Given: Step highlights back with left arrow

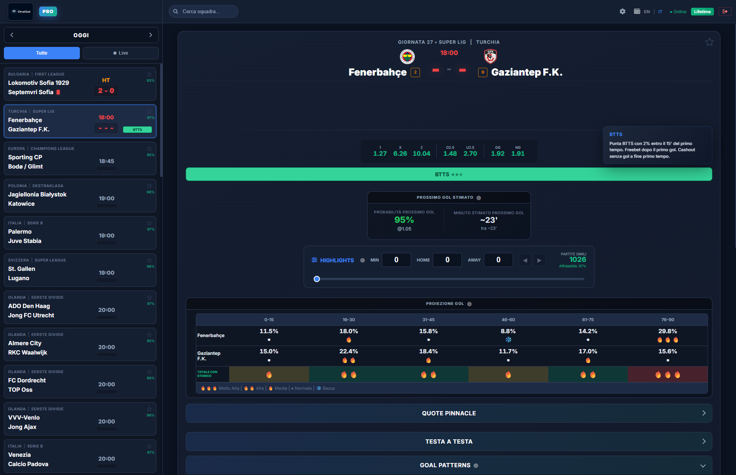Looking at the screenshot, I should tap(525, 260).
